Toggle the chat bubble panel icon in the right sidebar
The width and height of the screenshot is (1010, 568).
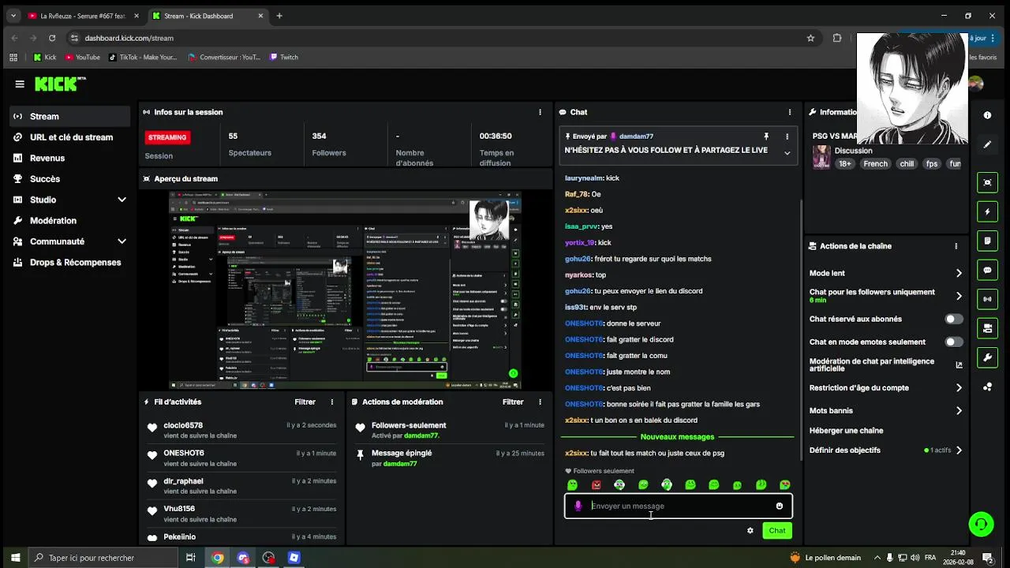(987, 270)
